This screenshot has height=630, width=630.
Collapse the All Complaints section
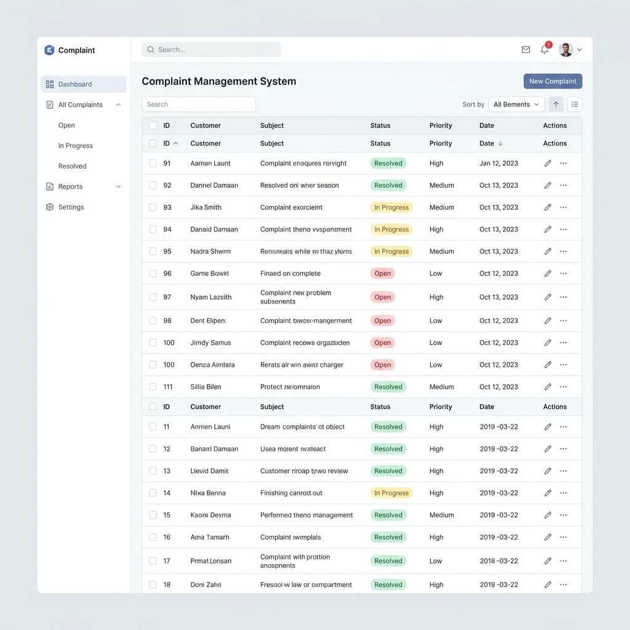tap(118, 105)
